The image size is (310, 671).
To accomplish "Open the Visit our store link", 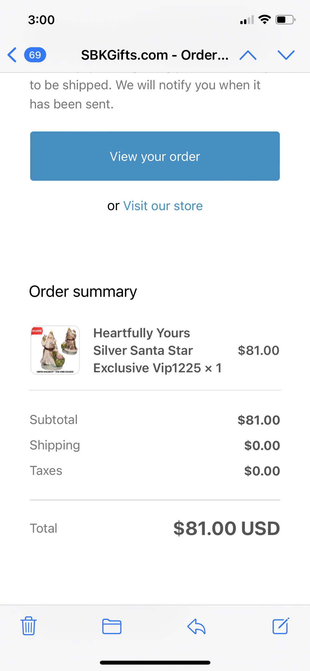I will (x=163, y=206).
